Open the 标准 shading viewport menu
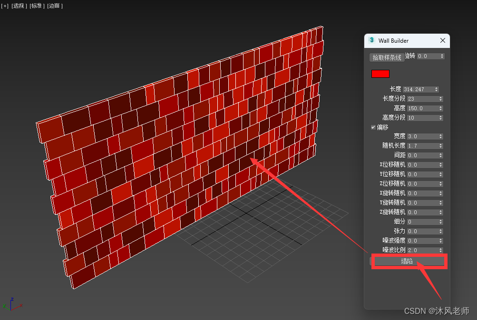The height and width of the screenshot is (320, 477). (37, 6)
